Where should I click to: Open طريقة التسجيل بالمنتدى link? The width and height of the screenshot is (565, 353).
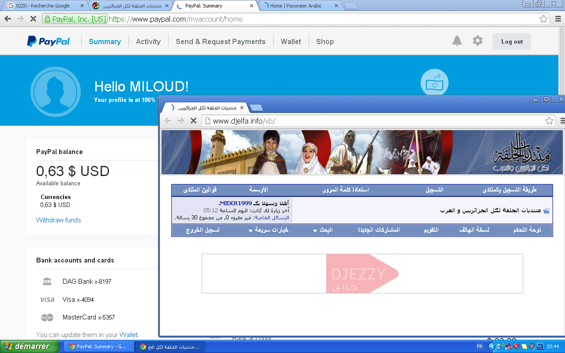click(510, 190)
